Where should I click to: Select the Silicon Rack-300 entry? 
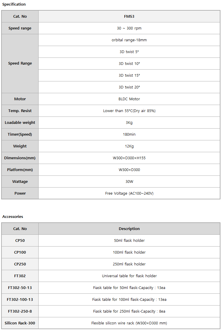pos(20,323)
